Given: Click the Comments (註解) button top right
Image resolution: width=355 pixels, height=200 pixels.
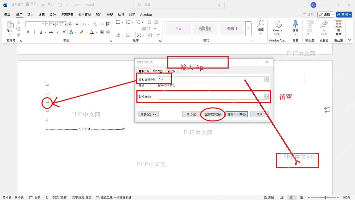Looking at the screenshot, I should point(308,15).
